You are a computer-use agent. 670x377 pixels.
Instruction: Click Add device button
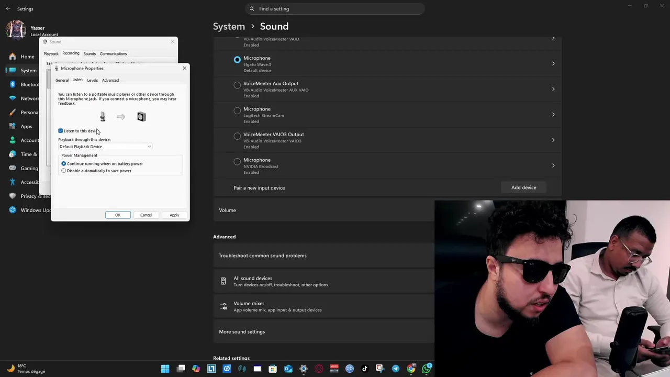click(523, 187)
